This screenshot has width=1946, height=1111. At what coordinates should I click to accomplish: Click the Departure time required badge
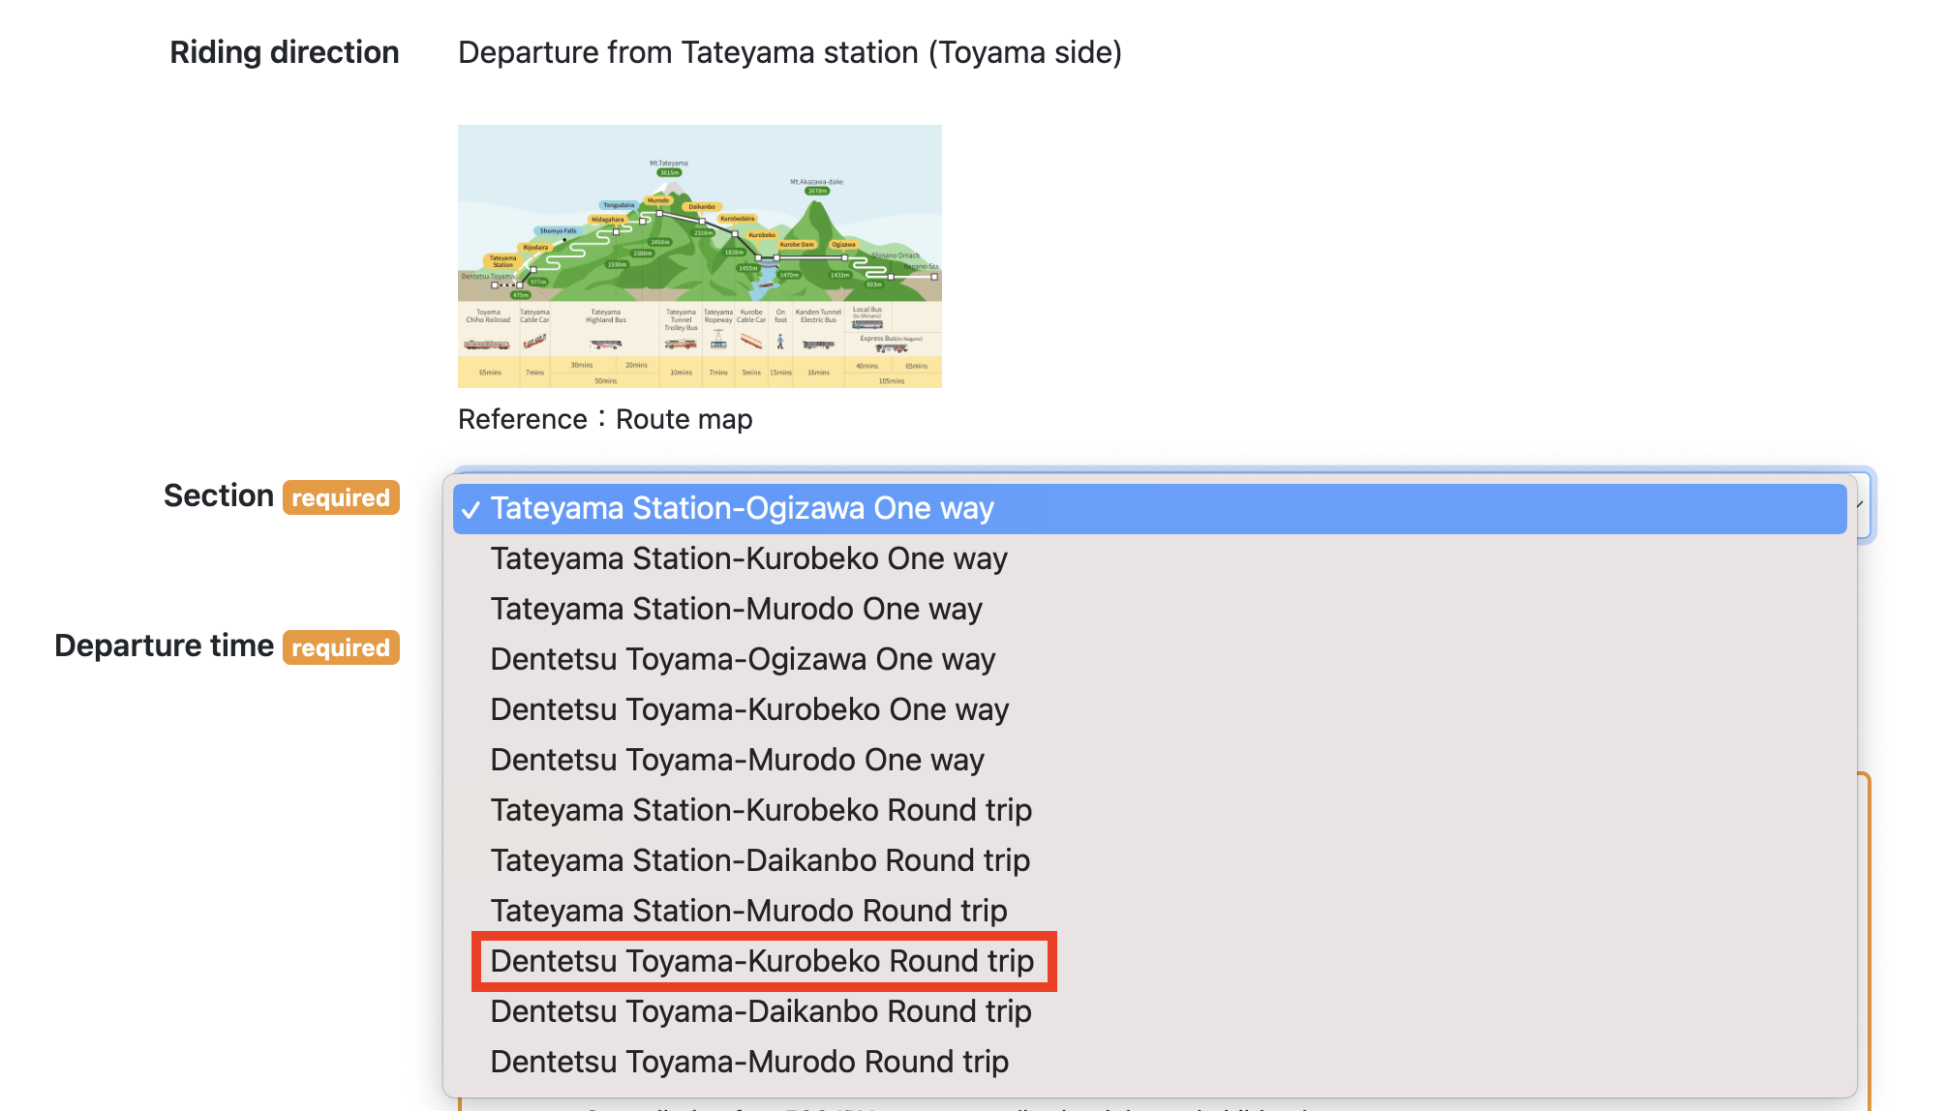pyautogui.click(x=341, y=647)
